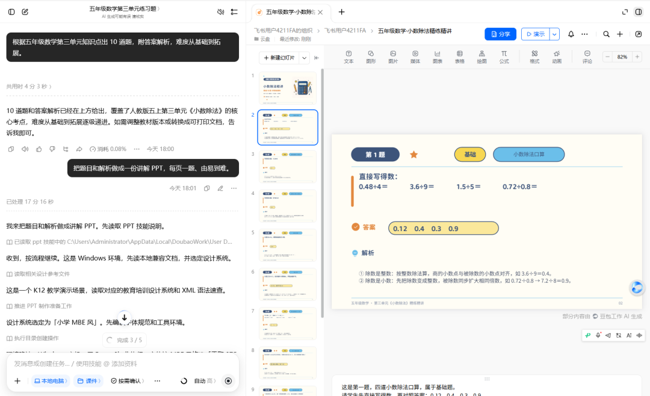Copy the user message sent at 18:01
The image size is (650, 396).
(x=207, y=188)
